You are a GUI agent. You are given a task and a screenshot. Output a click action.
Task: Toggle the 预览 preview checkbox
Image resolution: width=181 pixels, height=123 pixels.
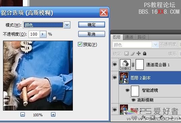80,44
